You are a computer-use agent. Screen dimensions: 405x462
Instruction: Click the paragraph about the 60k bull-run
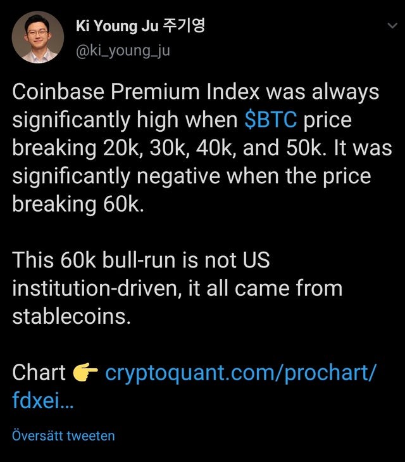[177, 288]
